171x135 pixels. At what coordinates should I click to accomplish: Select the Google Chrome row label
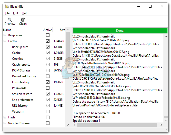tap(19, 123)
